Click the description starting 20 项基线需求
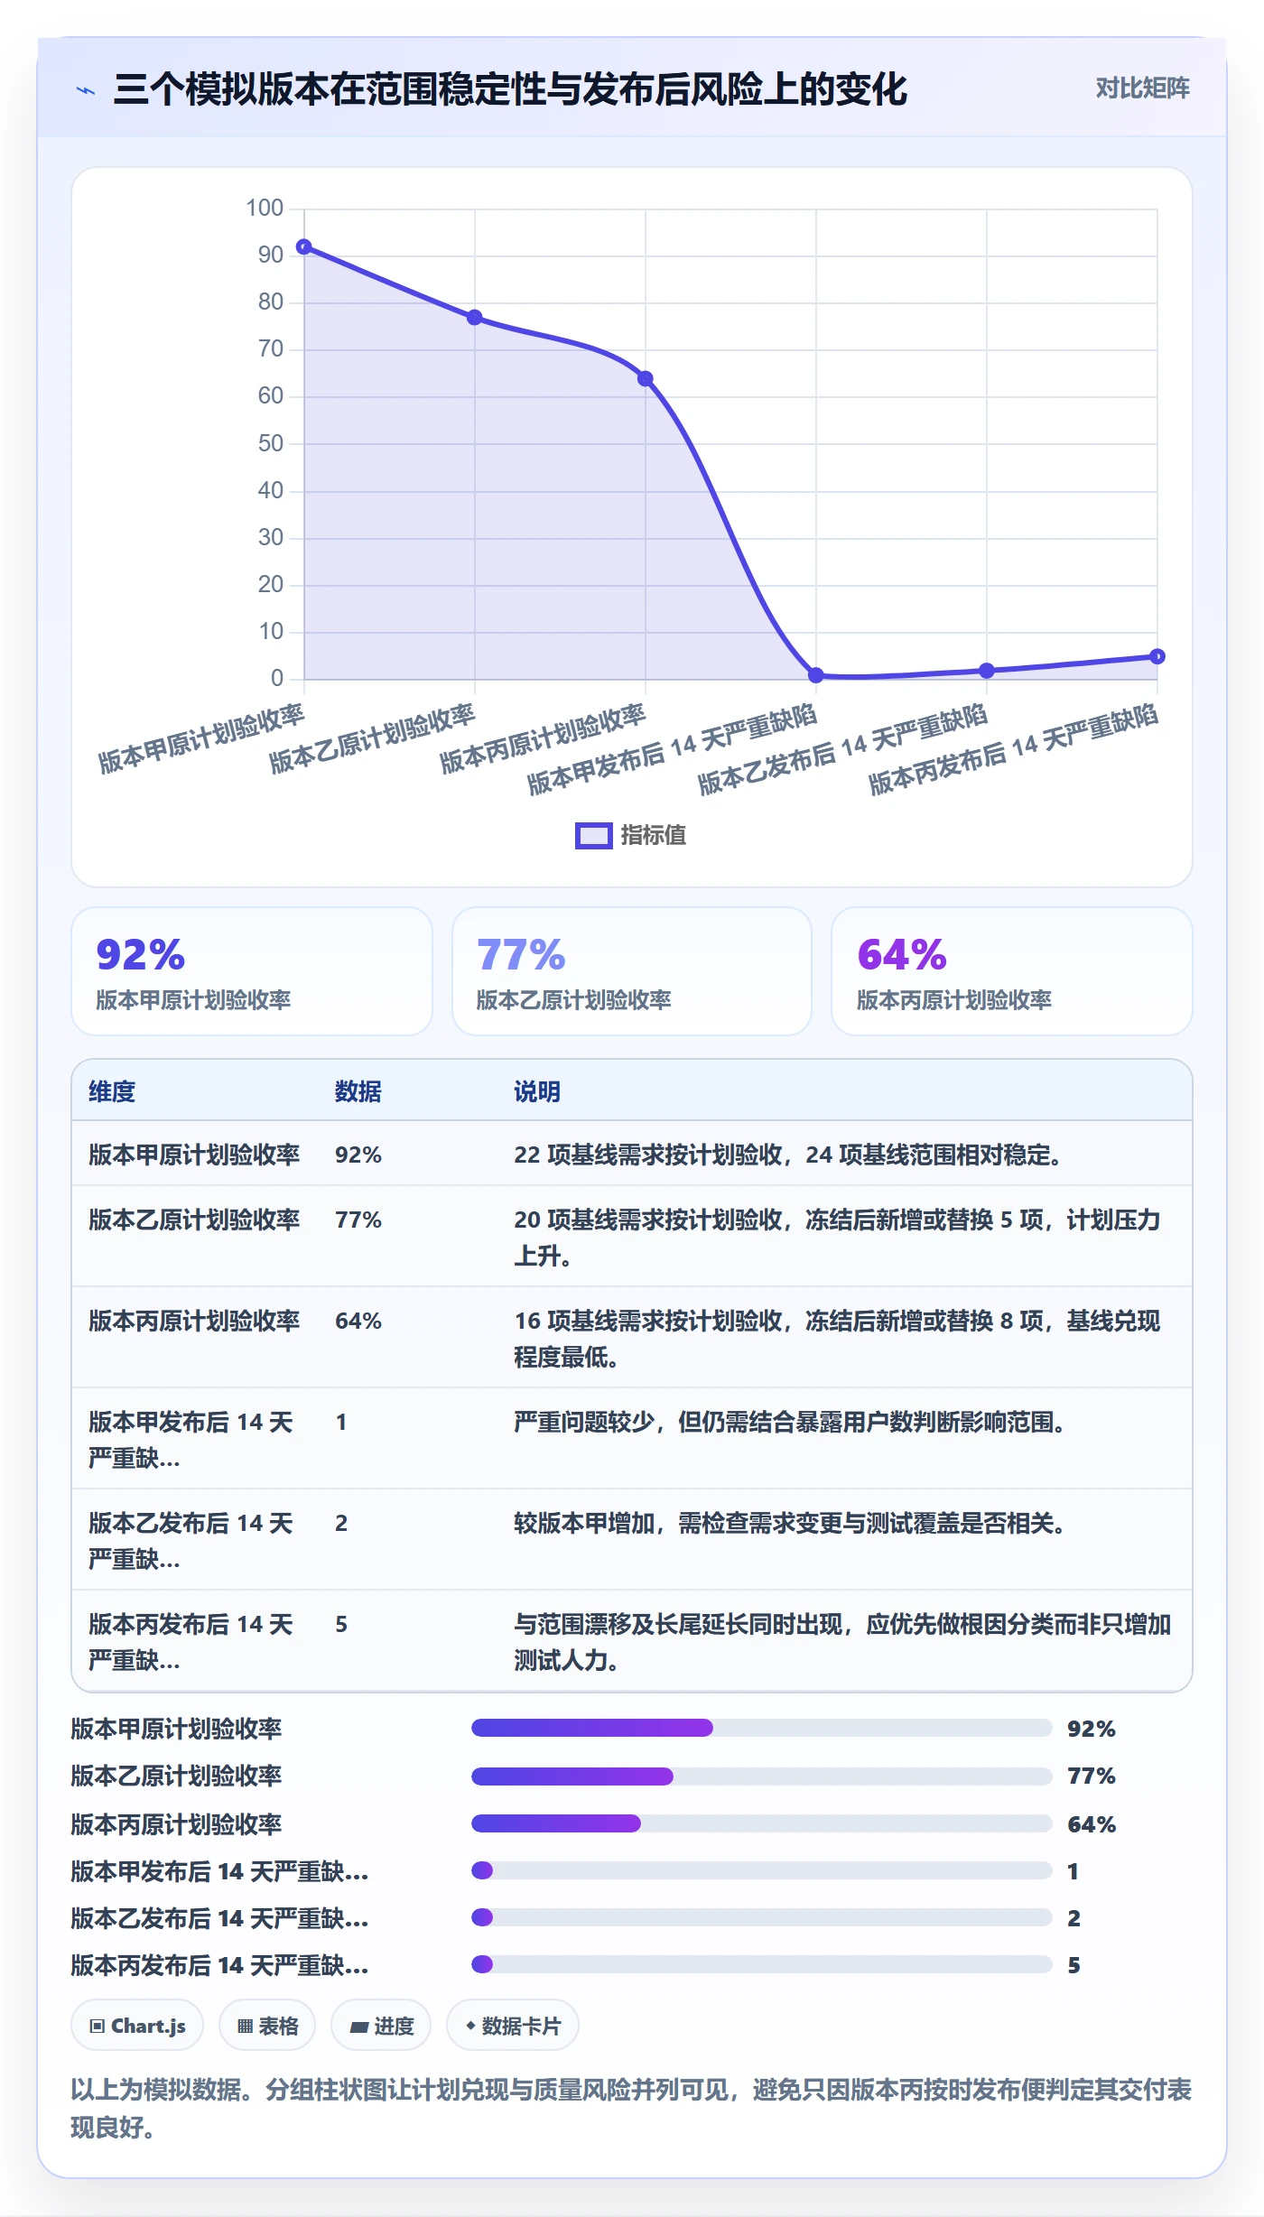 837,1237
